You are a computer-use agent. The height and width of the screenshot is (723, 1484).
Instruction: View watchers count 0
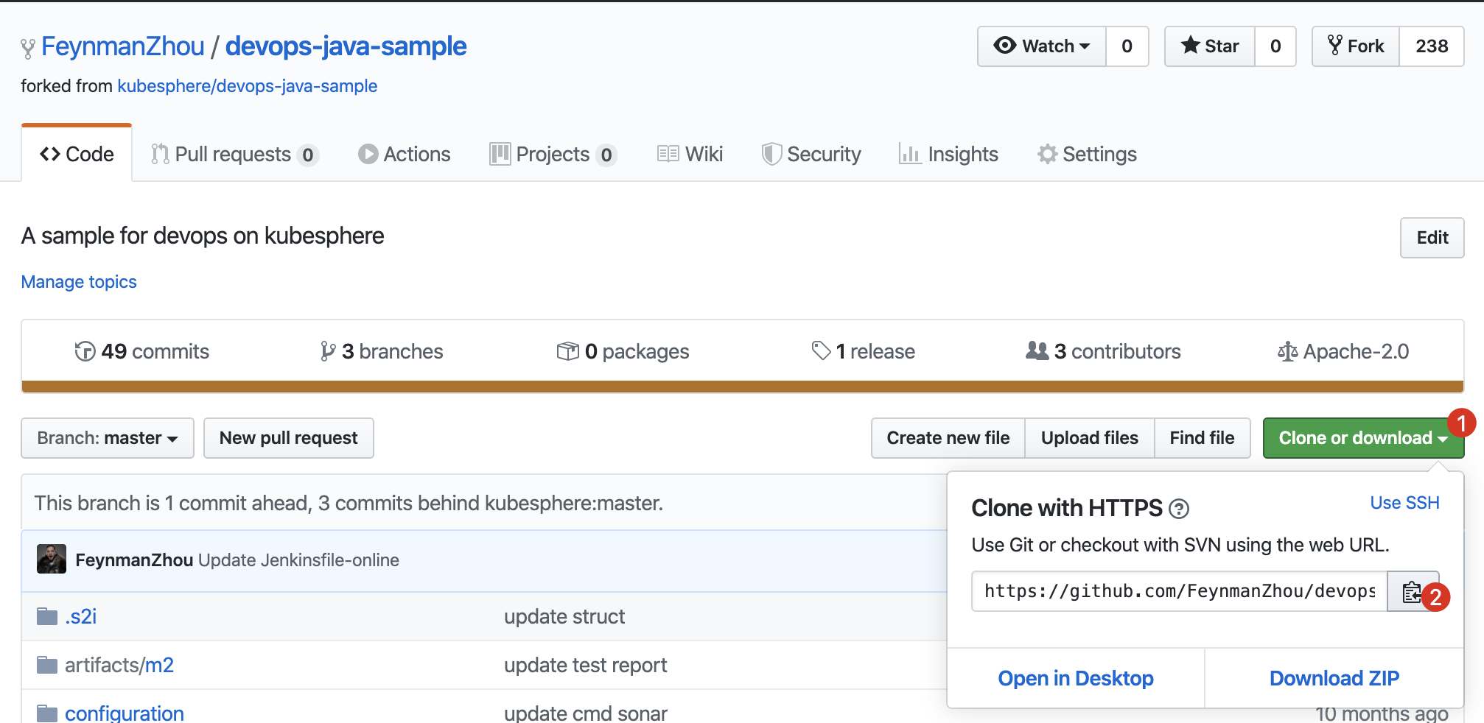1127,46
